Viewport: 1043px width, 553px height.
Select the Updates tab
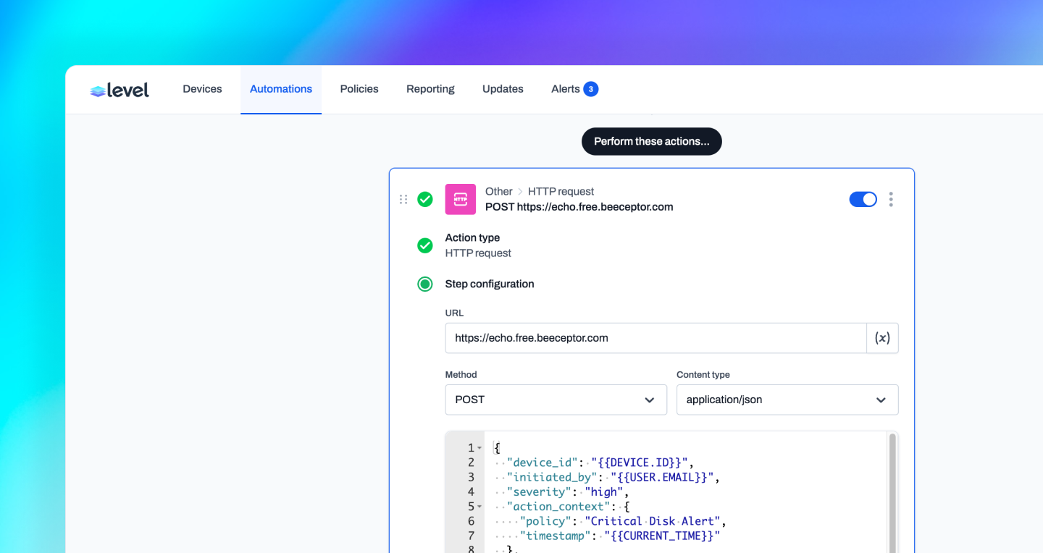click(x=503, y=89)
